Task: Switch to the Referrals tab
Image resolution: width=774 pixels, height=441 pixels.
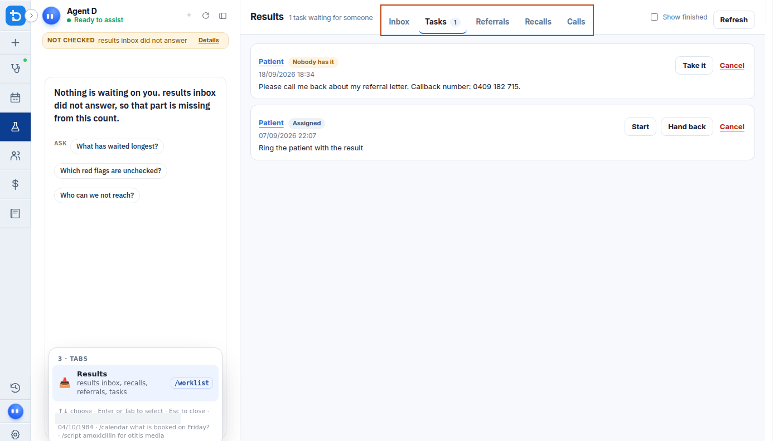Action: 492,22
